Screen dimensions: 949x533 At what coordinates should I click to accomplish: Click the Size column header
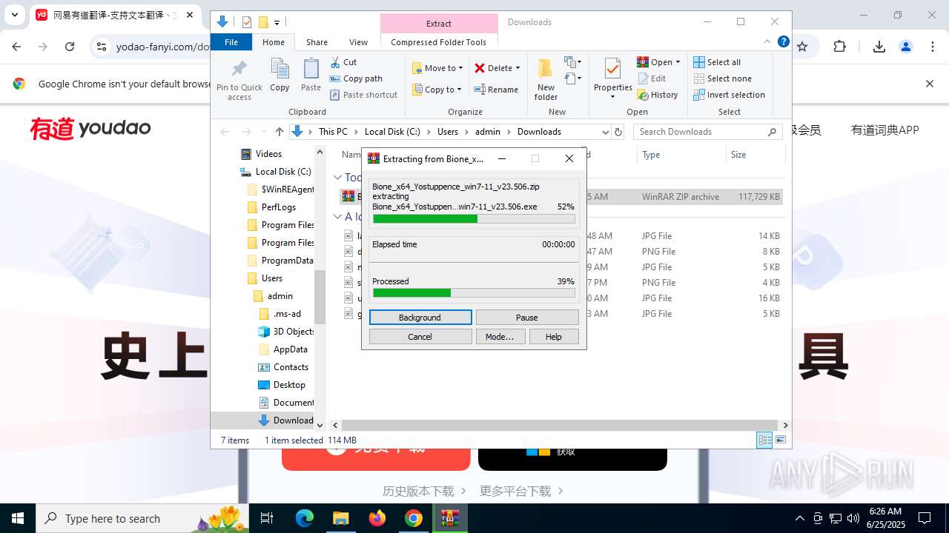coord(755,155)
